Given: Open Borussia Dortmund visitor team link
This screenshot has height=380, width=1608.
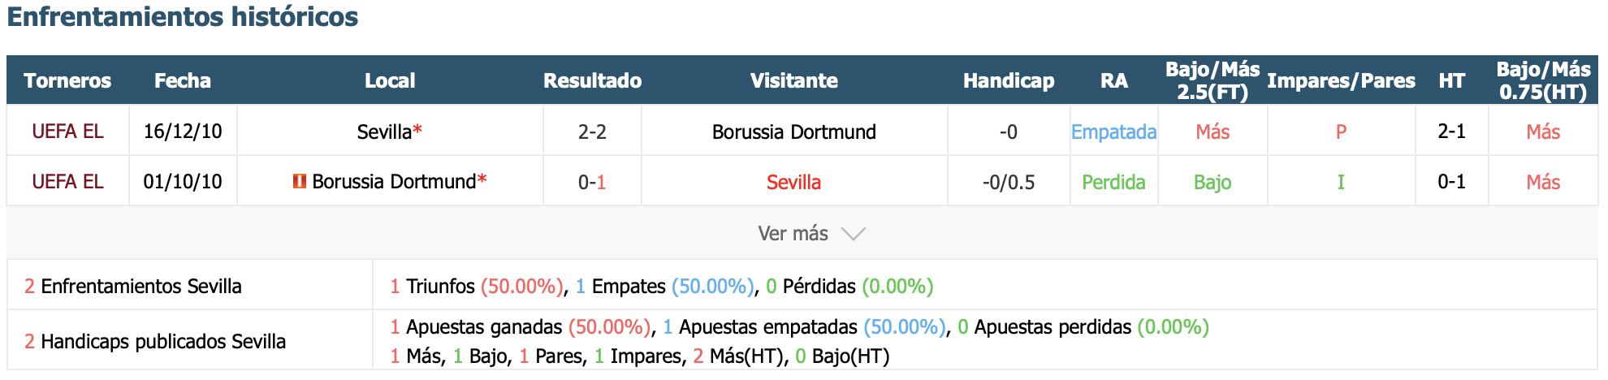Looking at the screenshot, I should pos(794,132).
